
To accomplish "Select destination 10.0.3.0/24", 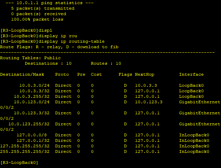I will click(34, 85).
